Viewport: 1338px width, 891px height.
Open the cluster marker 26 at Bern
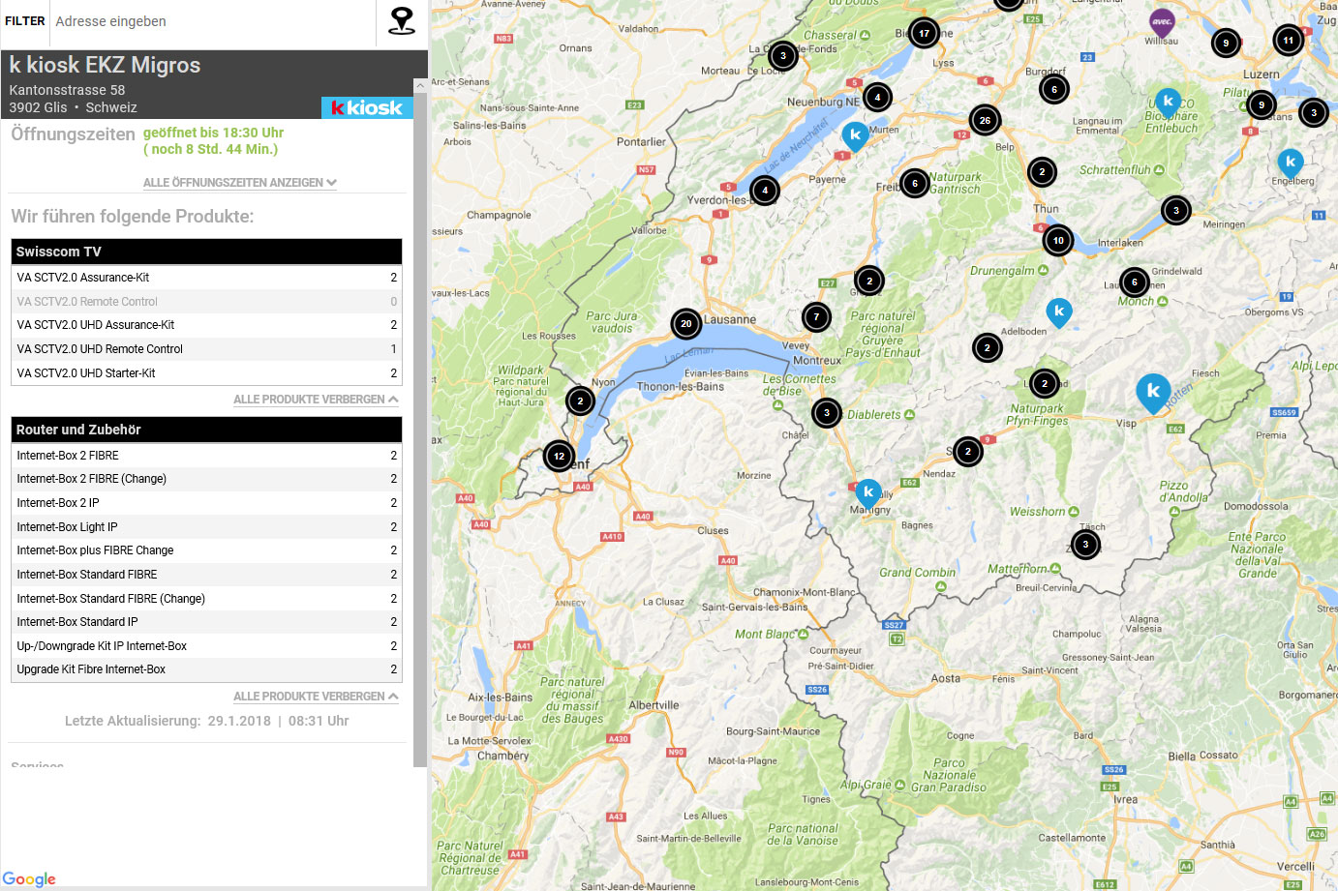[985, 120]
